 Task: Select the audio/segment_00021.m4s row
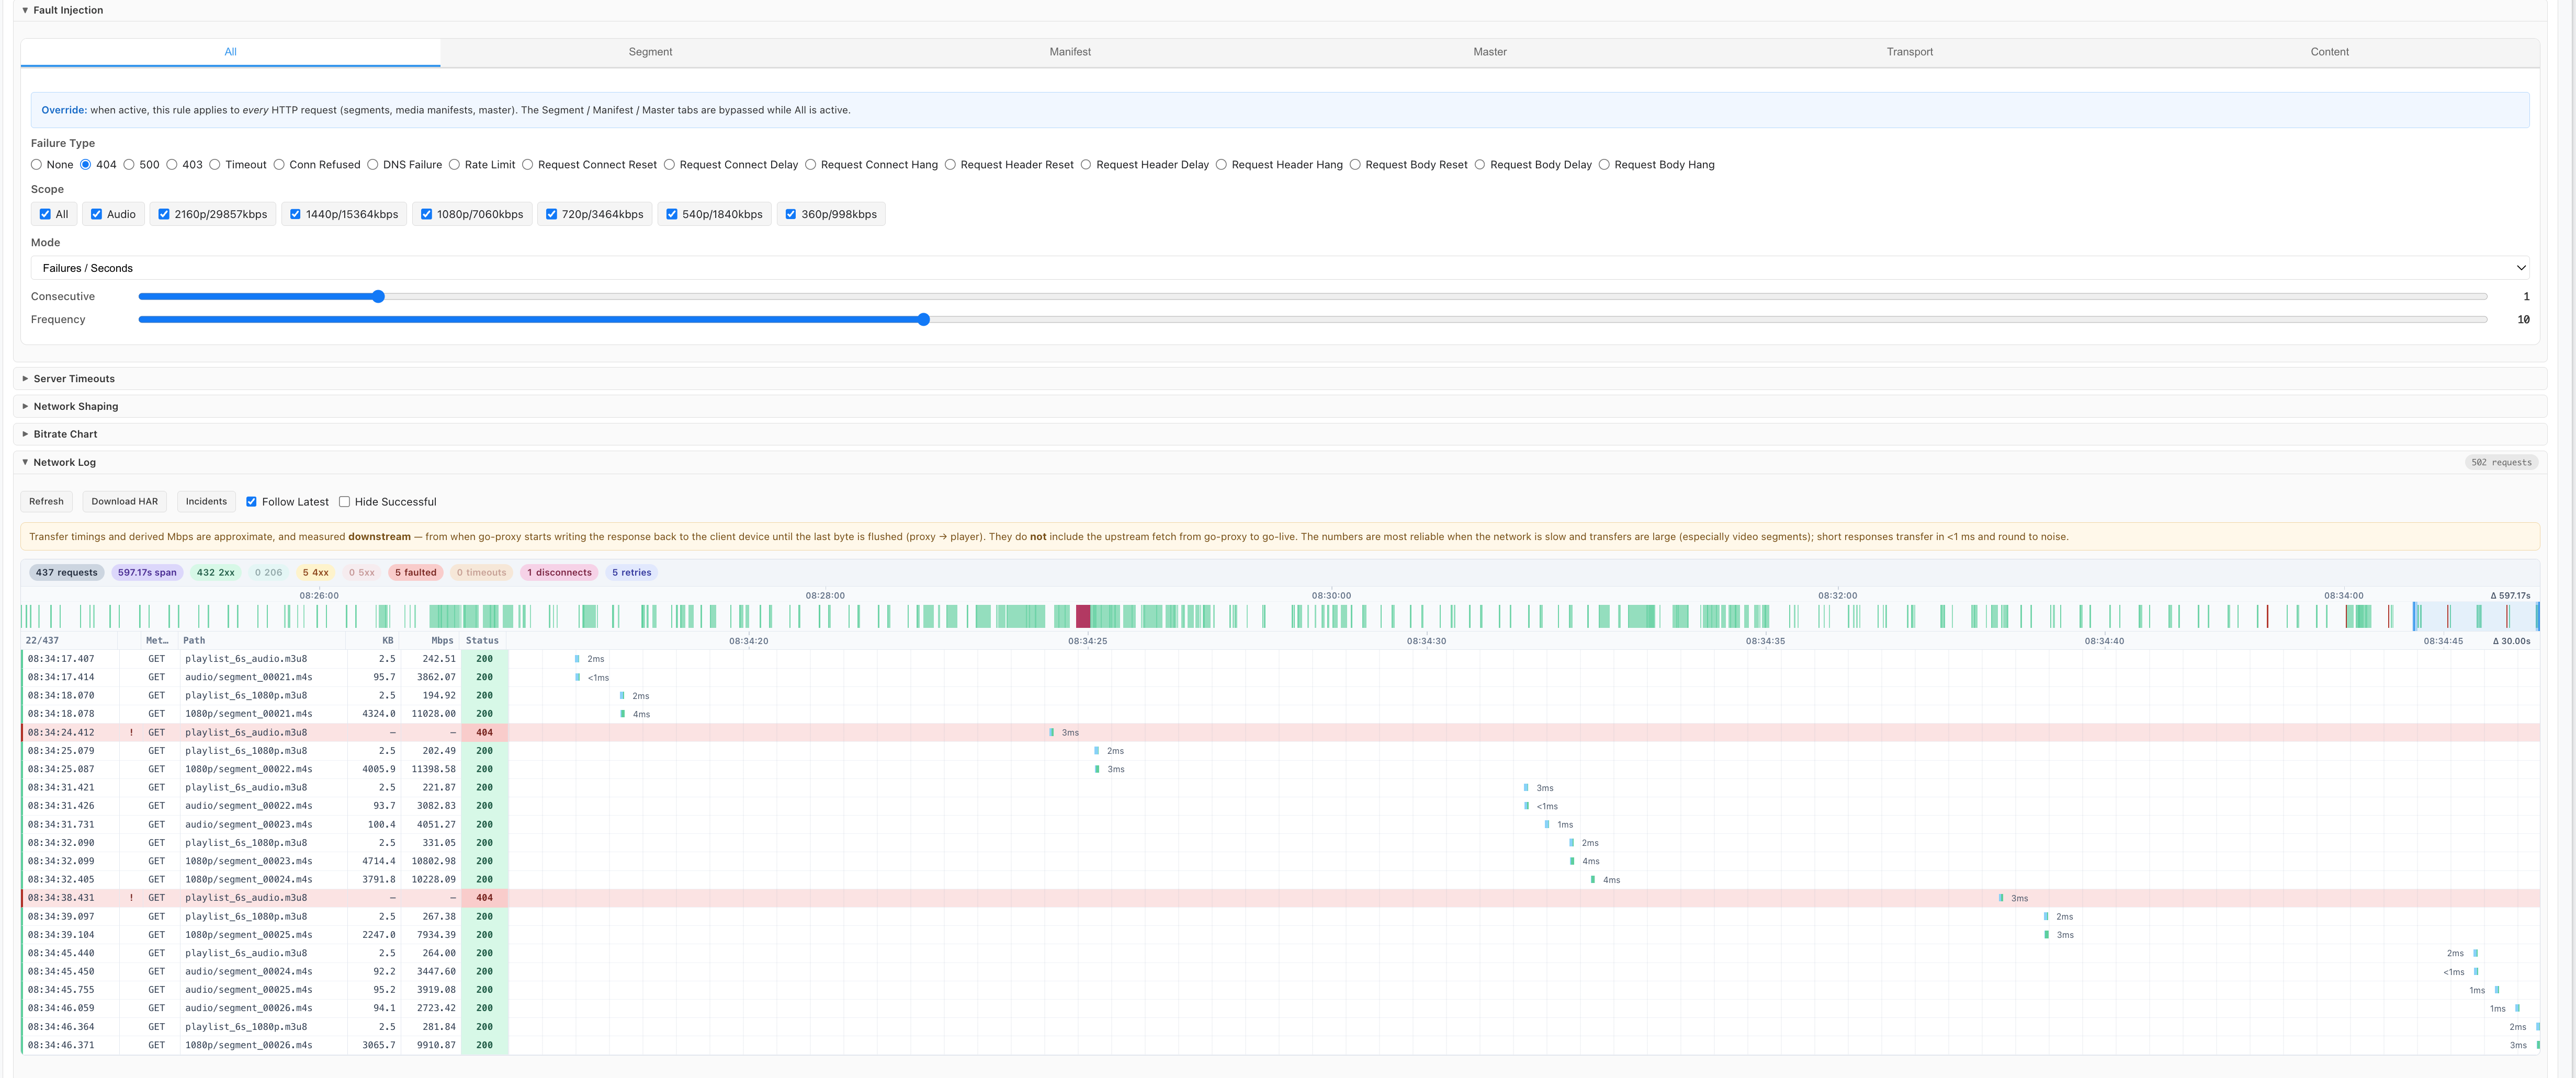coord(1280,678)
